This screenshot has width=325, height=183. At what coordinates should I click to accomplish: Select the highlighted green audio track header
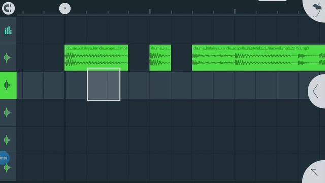point(8,85)
